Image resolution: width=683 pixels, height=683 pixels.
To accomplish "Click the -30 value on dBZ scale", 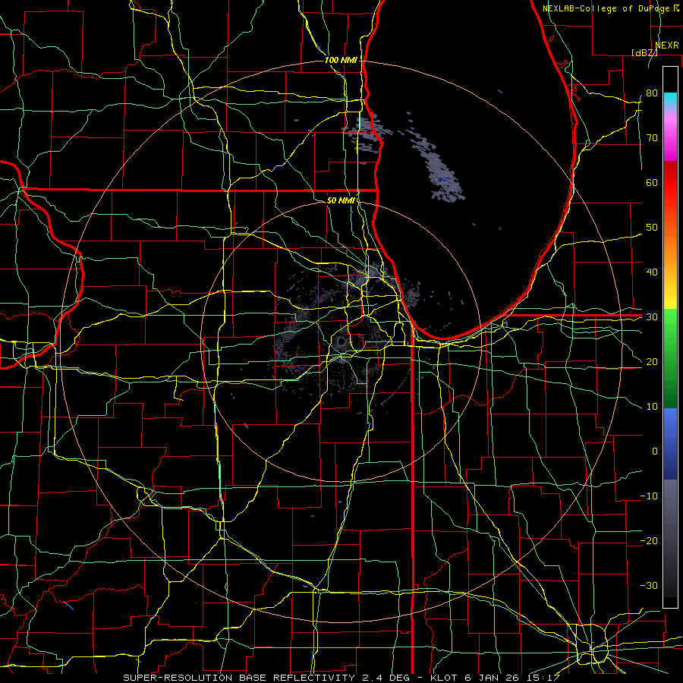I will pos(649,585).
